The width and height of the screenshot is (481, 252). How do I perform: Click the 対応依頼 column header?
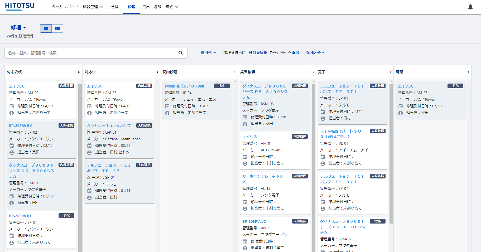point(44,72)
